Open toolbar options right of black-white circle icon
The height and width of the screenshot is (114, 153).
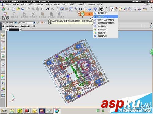point(107,9)
